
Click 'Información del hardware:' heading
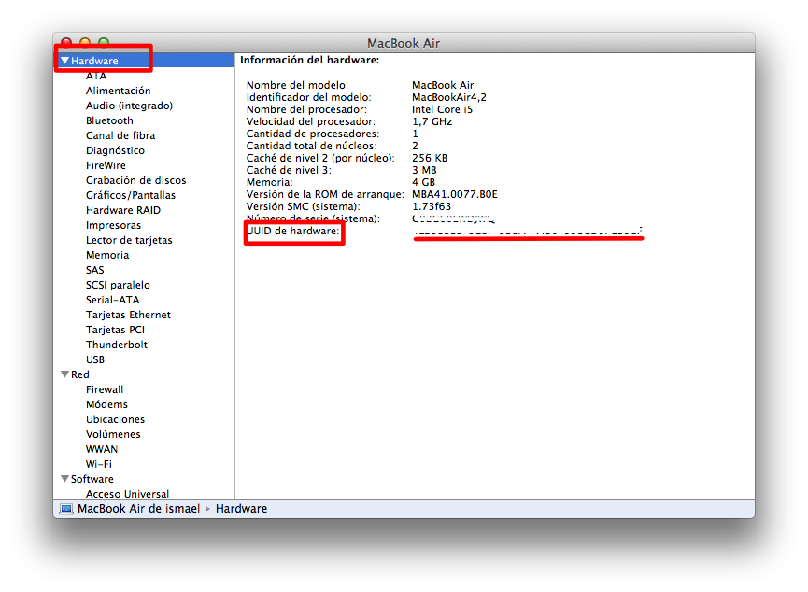click(x=310, y=61)
